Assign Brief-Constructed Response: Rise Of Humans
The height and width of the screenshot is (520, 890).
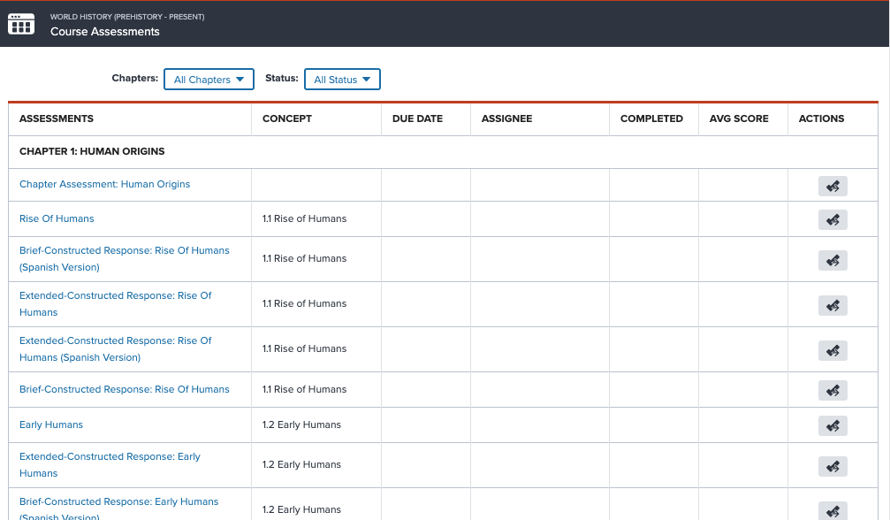[832, 390]
